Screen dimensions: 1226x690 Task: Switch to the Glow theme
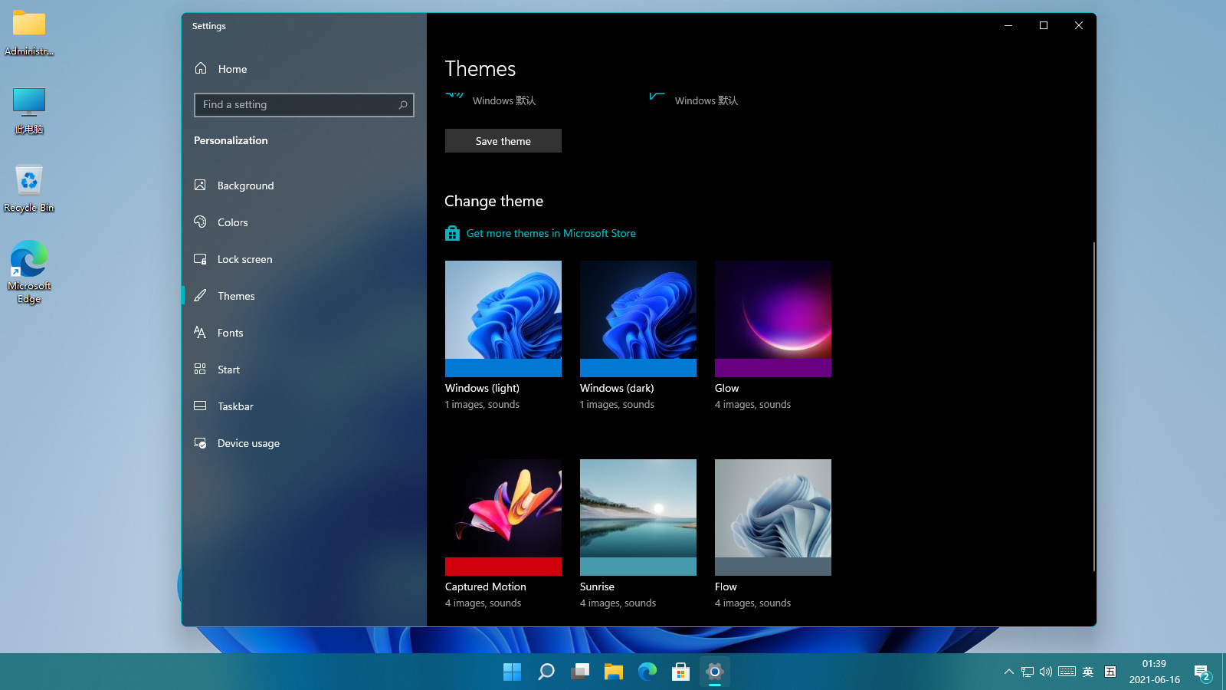coord(772,319)
